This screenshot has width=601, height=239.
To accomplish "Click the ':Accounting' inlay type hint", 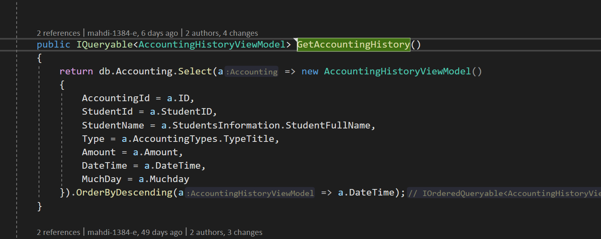I will [x=251, y=72].
